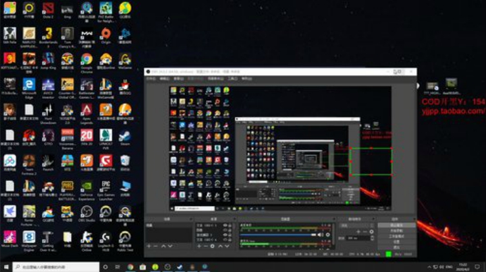The width and height of the screenshot is (486, 272).
Task: Toggle visibility eye of second source row
Action: tap(225, 230)
